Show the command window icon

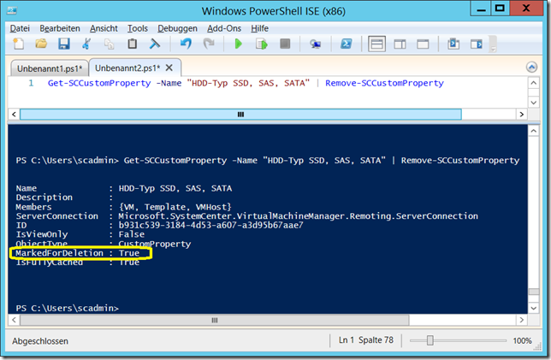453,44
